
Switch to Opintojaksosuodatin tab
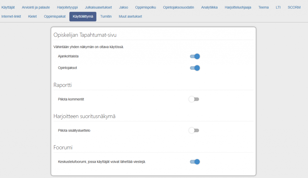(x=178, y=7)
